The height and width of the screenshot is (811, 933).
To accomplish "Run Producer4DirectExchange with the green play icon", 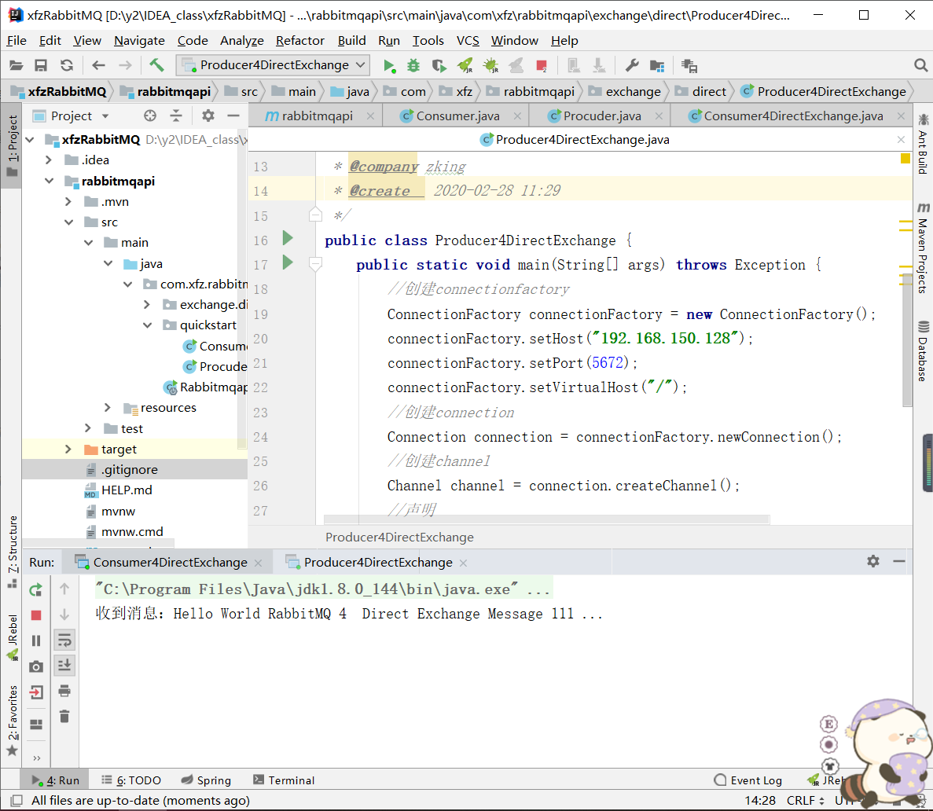I will point(389,65).
